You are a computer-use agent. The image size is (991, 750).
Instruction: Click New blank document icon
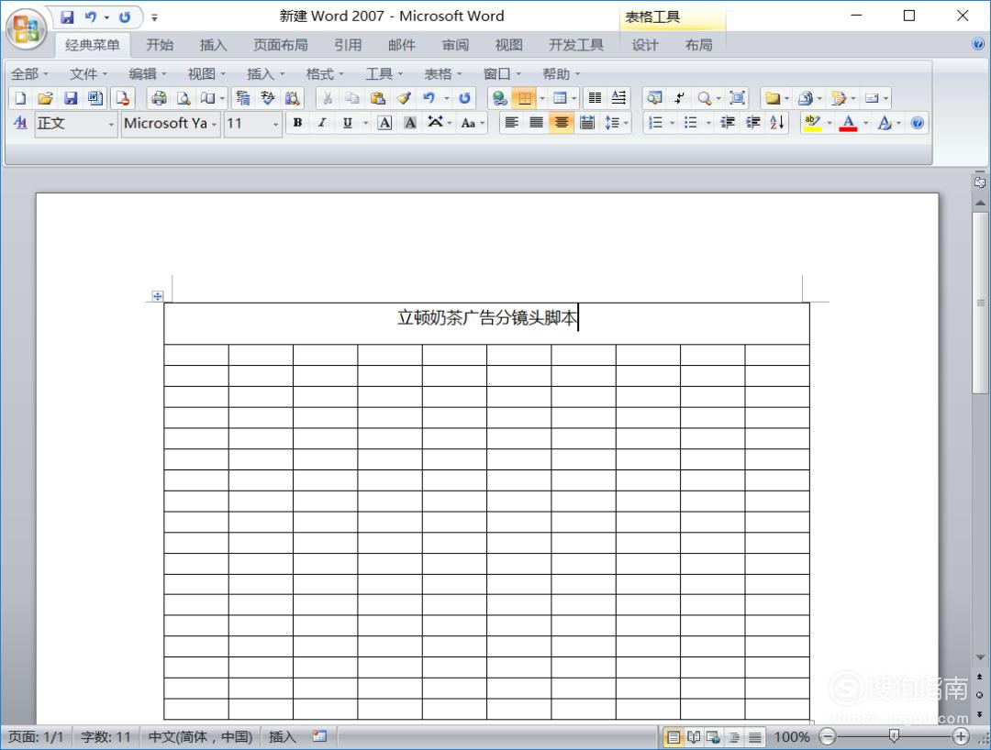click(x=20, y=98)
